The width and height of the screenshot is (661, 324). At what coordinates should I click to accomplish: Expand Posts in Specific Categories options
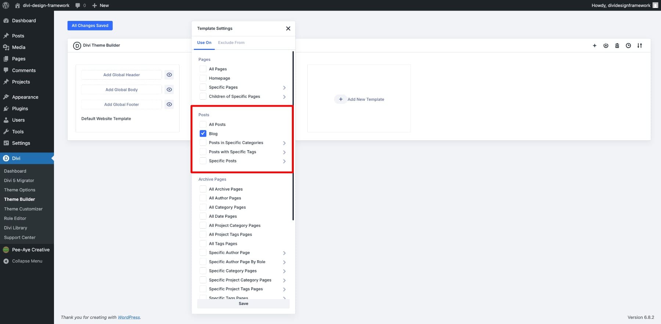(x=284, y=143)
